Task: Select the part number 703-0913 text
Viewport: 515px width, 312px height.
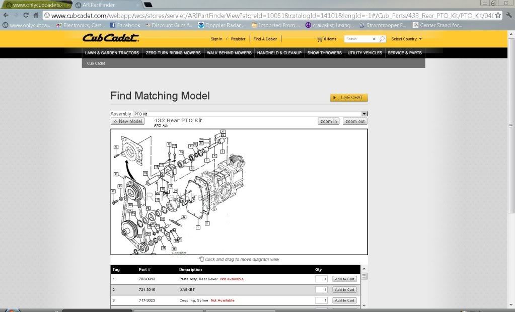Action: (x=147, y=279)
